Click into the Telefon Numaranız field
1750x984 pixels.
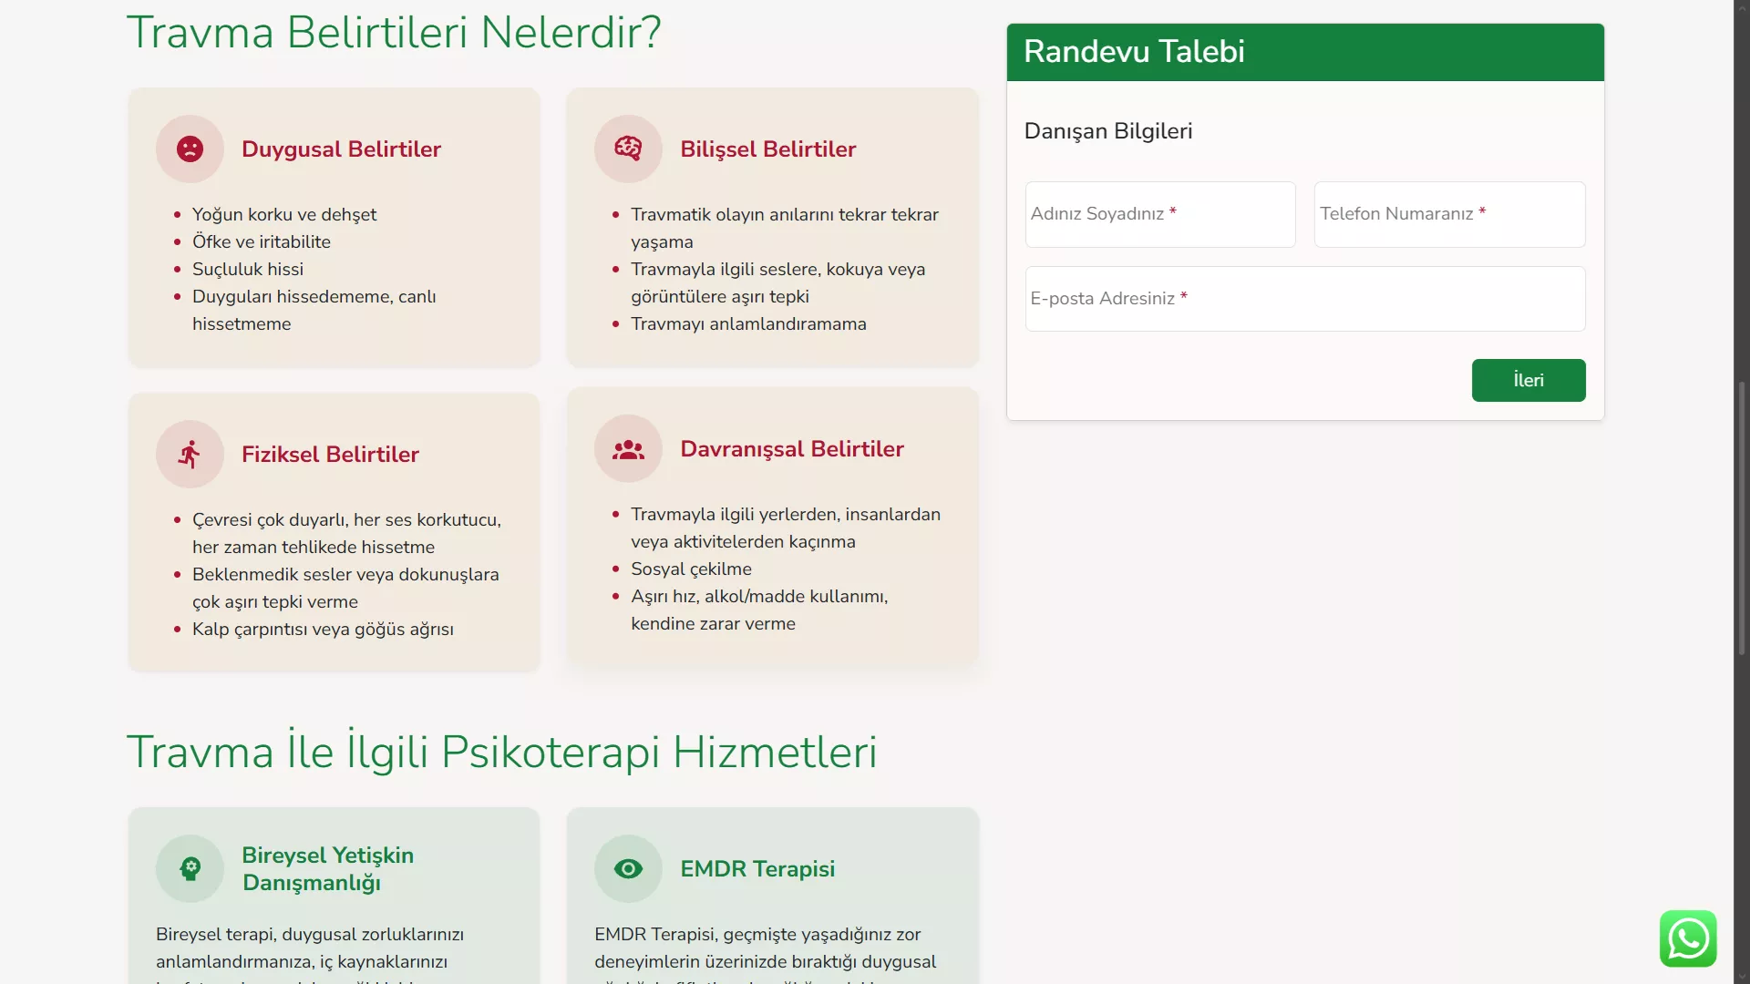pyautogui.click(x=1448, y=214)
